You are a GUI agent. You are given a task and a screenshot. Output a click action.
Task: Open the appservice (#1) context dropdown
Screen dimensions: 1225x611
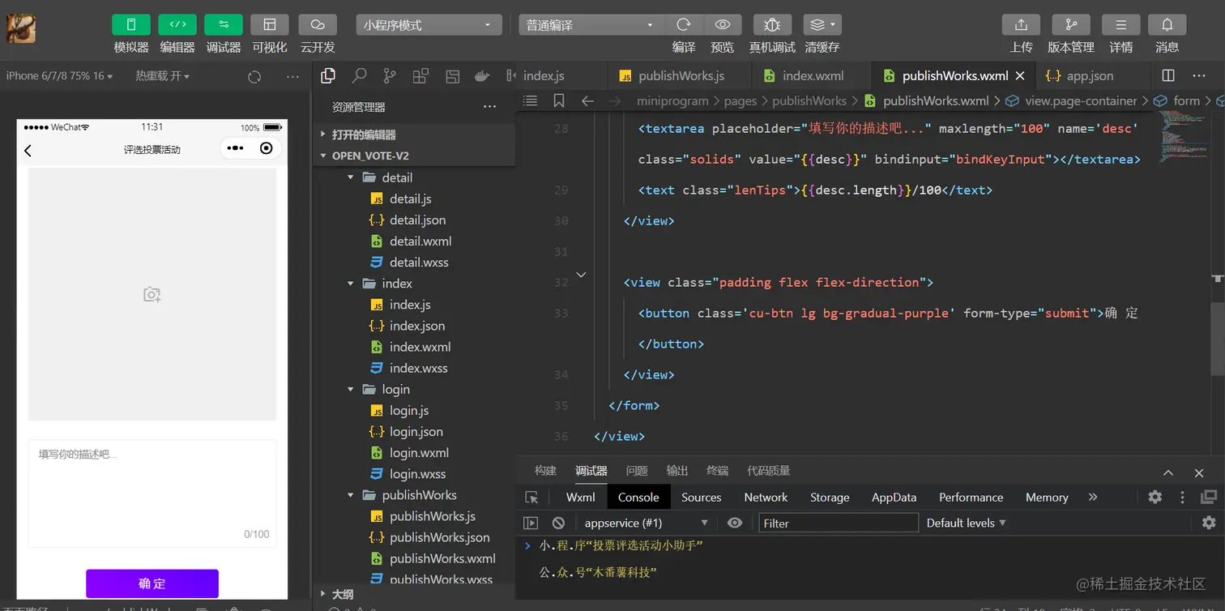pyautogui.click(x=646, y=523)
